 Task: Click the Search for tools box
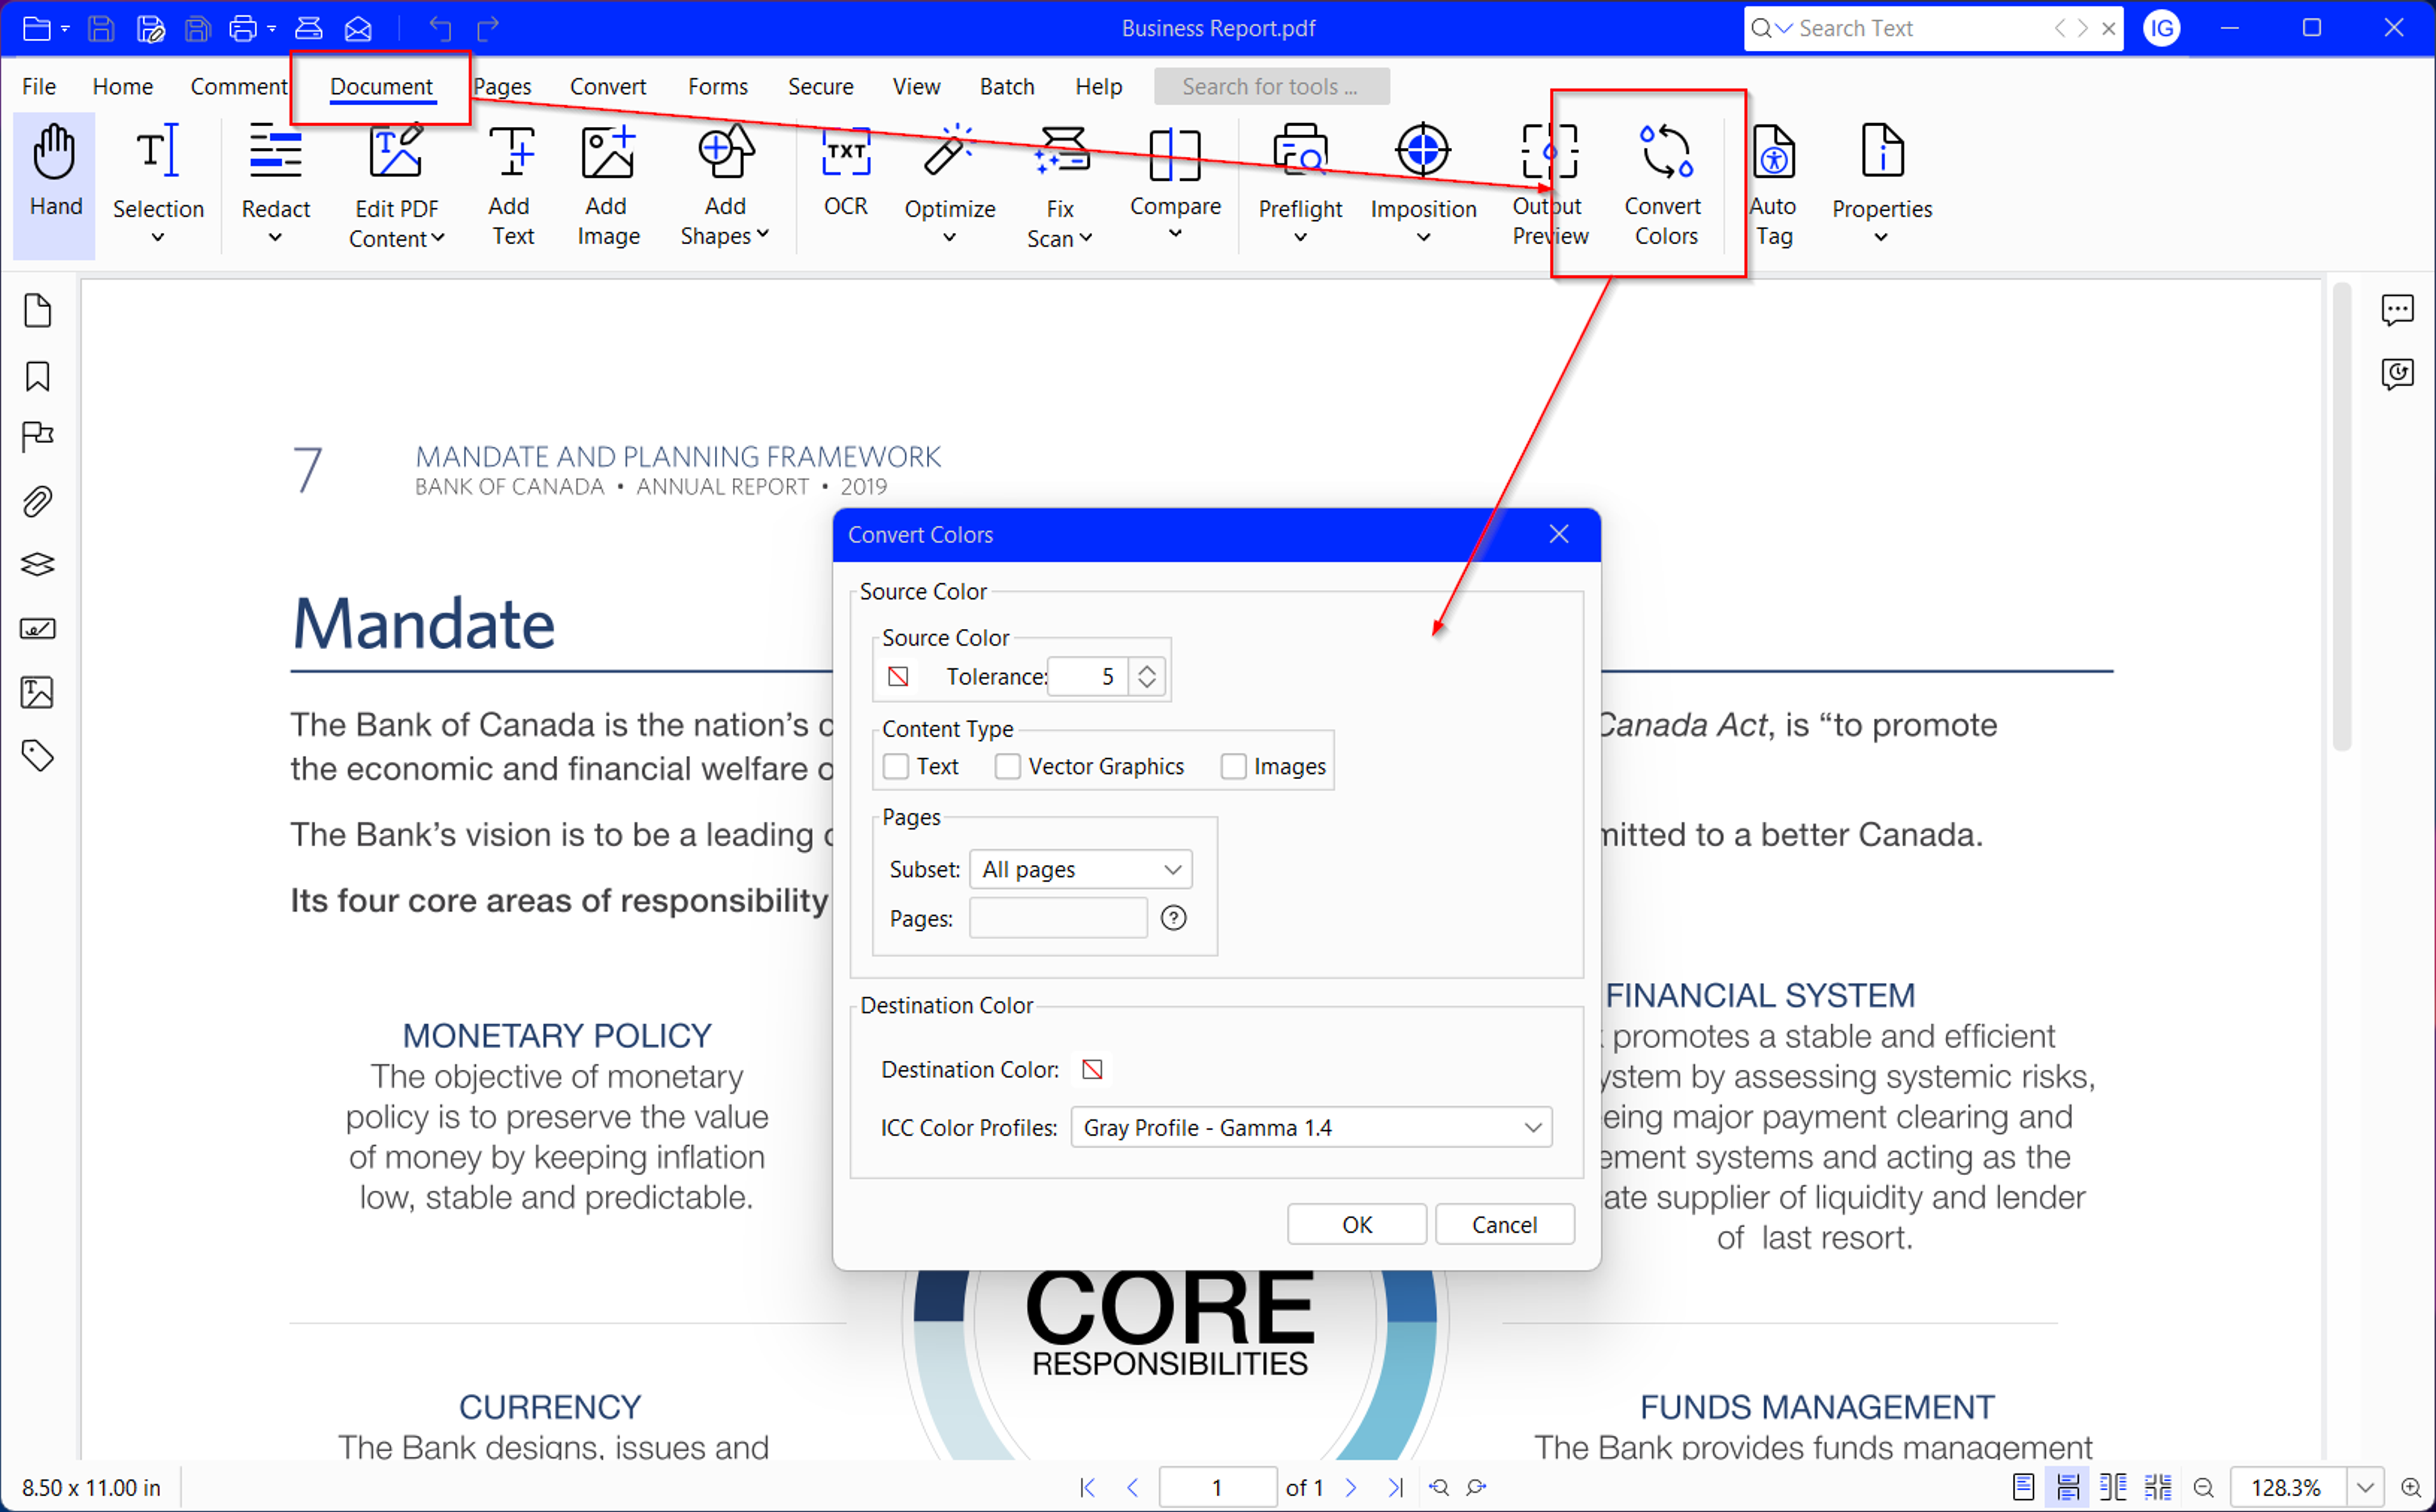pos(1271,87)
